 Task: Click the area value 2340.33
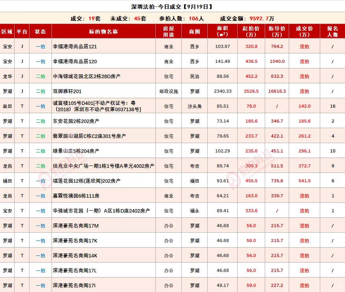coord(223,91)
